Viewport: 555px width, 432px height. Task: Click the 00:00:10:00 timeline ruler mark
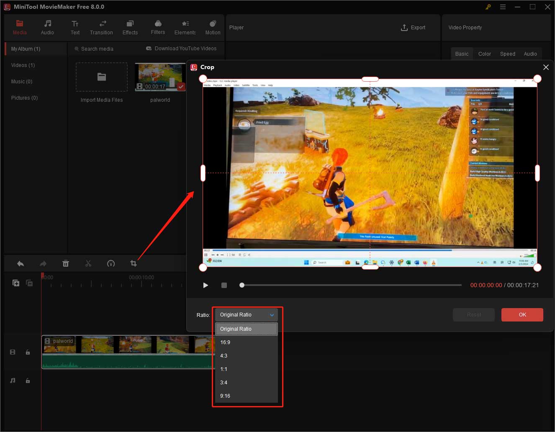(x=141, y=278)
